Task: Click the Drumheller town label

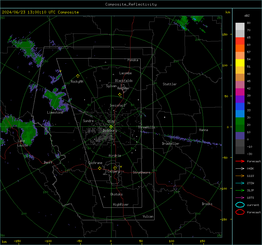Action: (x=171, y=144)
